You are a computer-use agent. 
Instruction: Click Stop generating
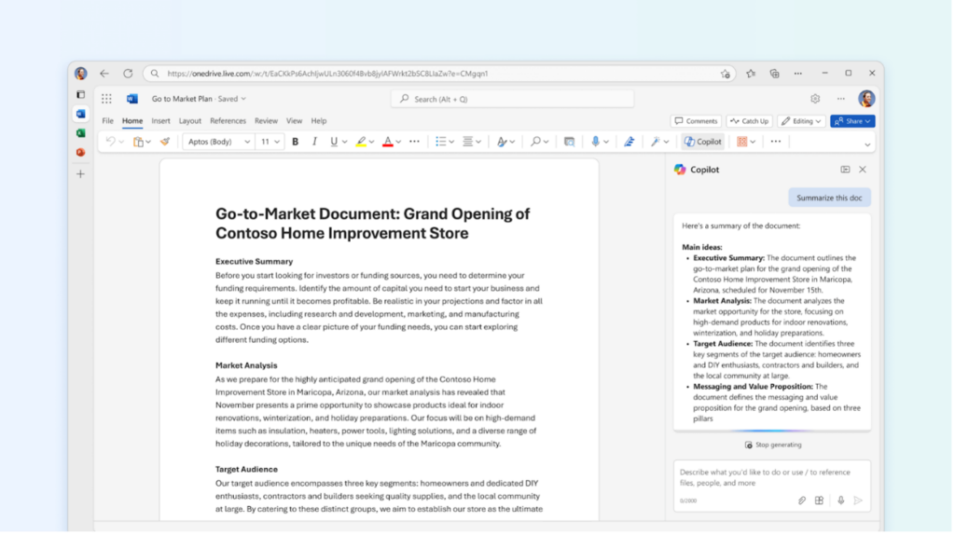772,446
